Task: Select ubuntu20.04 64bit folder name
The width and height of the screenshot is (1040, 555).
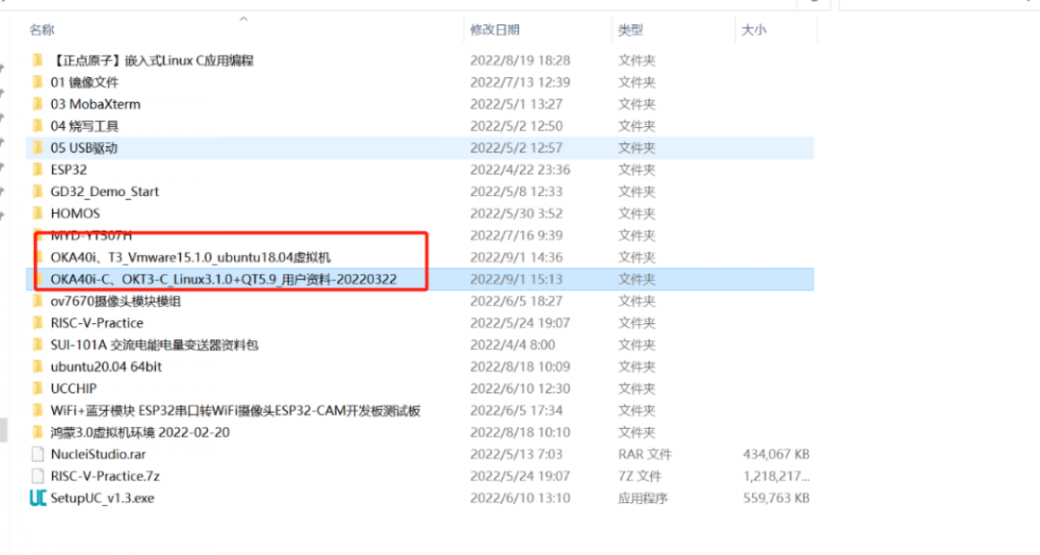Action: coord(106,366)
